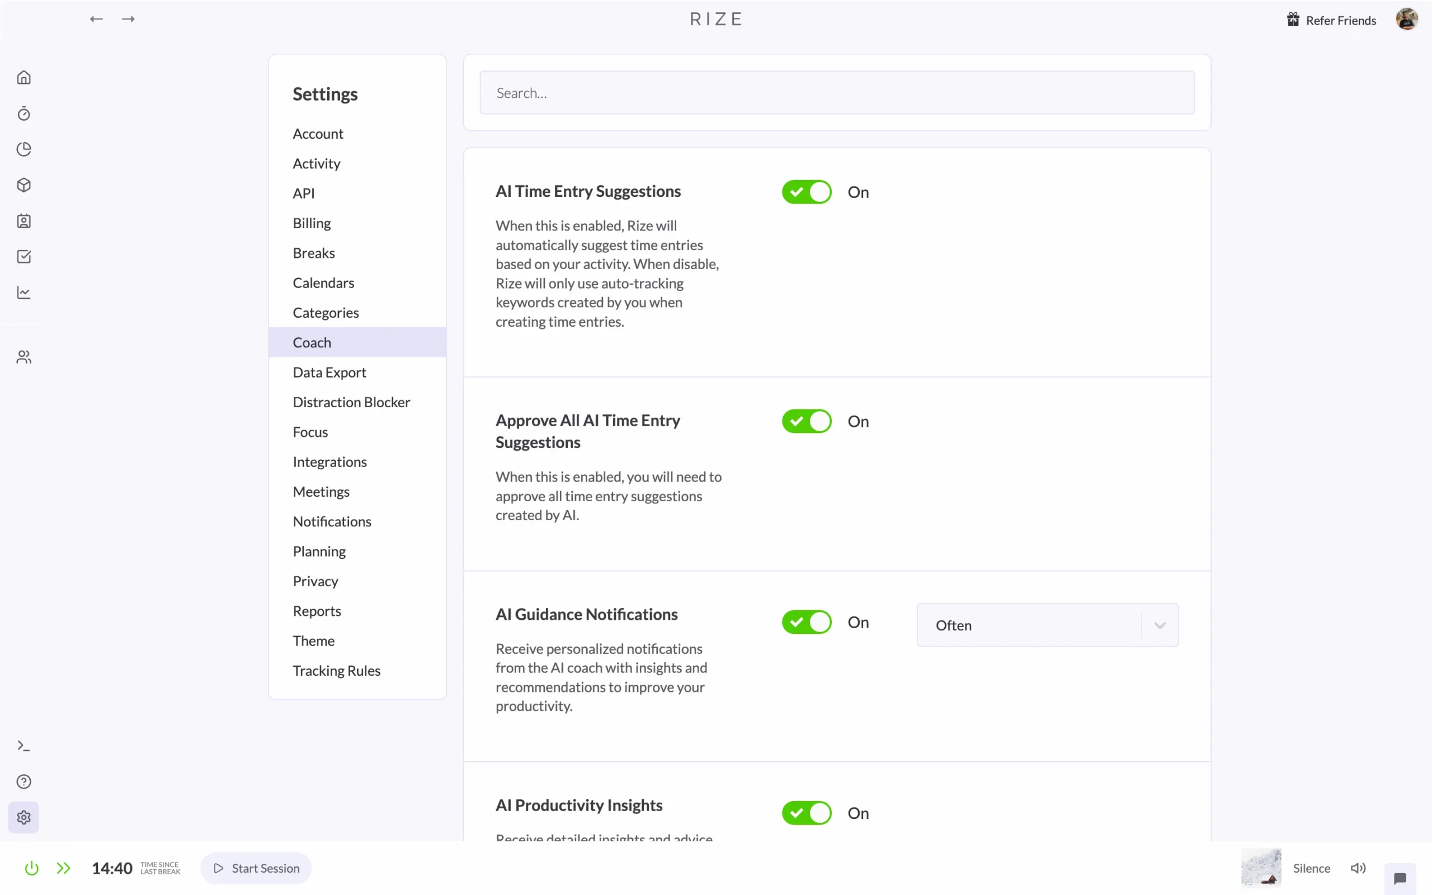1432x895 pixels.
Task: Open the Categories settings section
Action: [357, 313]
